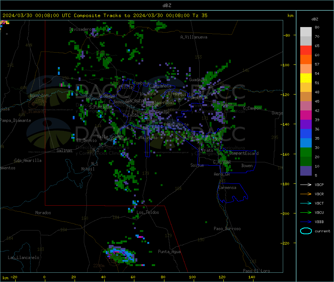This screenshot has height=282, width=334.
Task: Click the 'Los_Toldos' map label
Action: tap(148, 212)
